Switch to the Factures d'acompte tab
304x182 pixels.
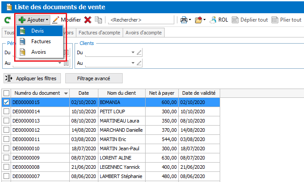point(99,33)
